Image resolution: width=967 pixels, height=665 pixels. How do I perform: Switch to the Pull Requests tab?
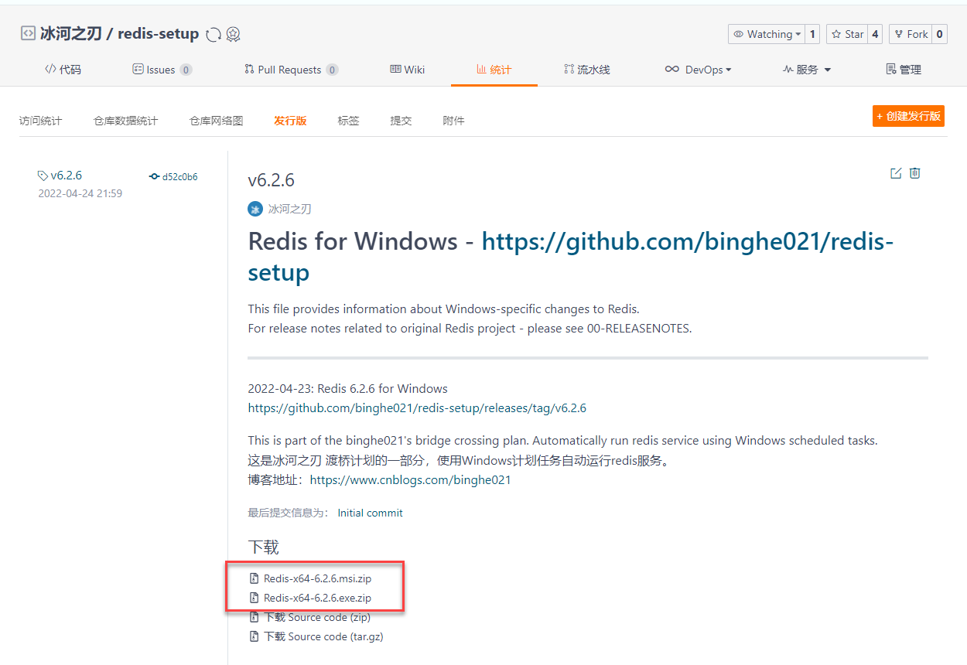tap(289, 70)
